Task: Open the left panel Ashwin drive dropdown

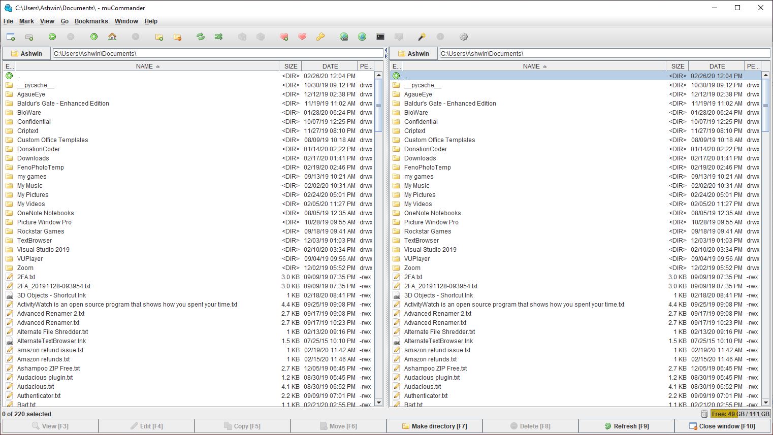Action: (26, 53)
